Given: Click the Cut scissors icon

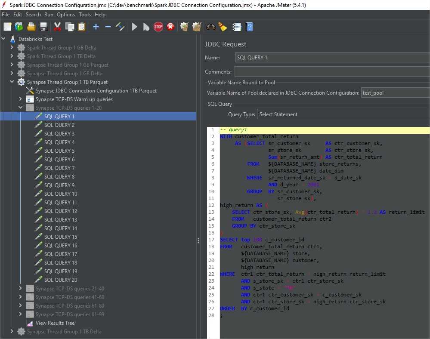Looking at the screenshot, I should [57, 27].
